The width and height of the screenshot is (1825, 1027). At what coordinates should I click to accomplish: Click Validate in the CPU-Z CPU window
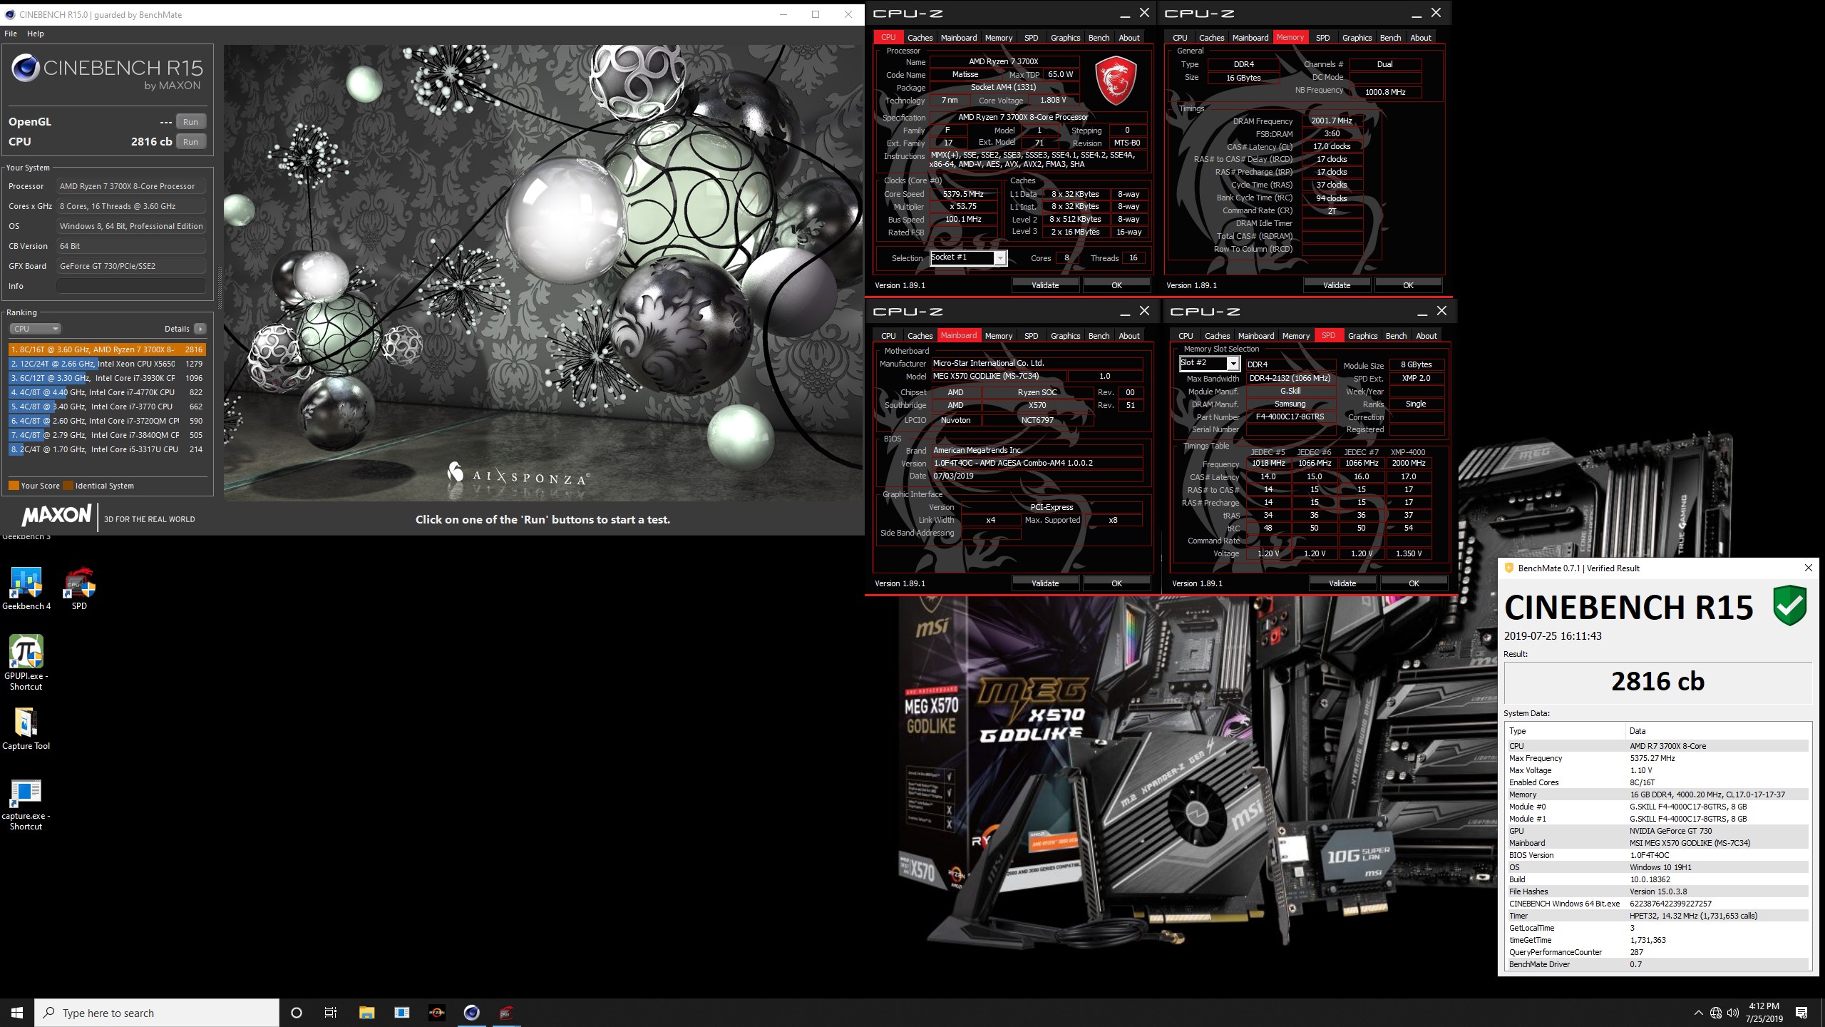(x=1045, y=285)
